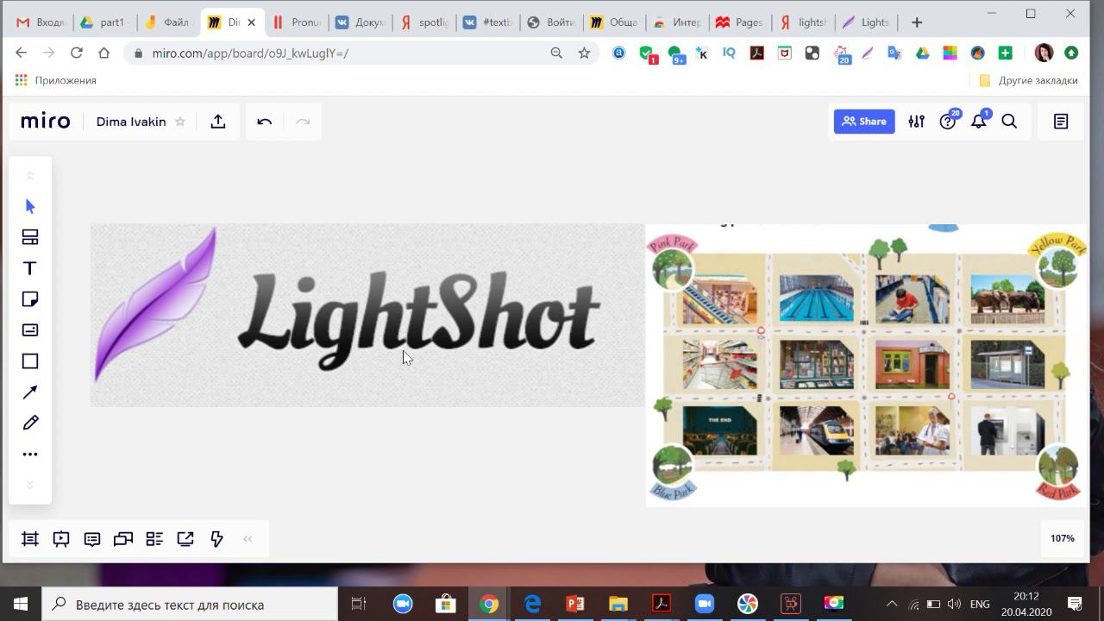This screenshot has width=1104, height=621.
Task: Click the Windows taskbar search box
Action: 190,604
